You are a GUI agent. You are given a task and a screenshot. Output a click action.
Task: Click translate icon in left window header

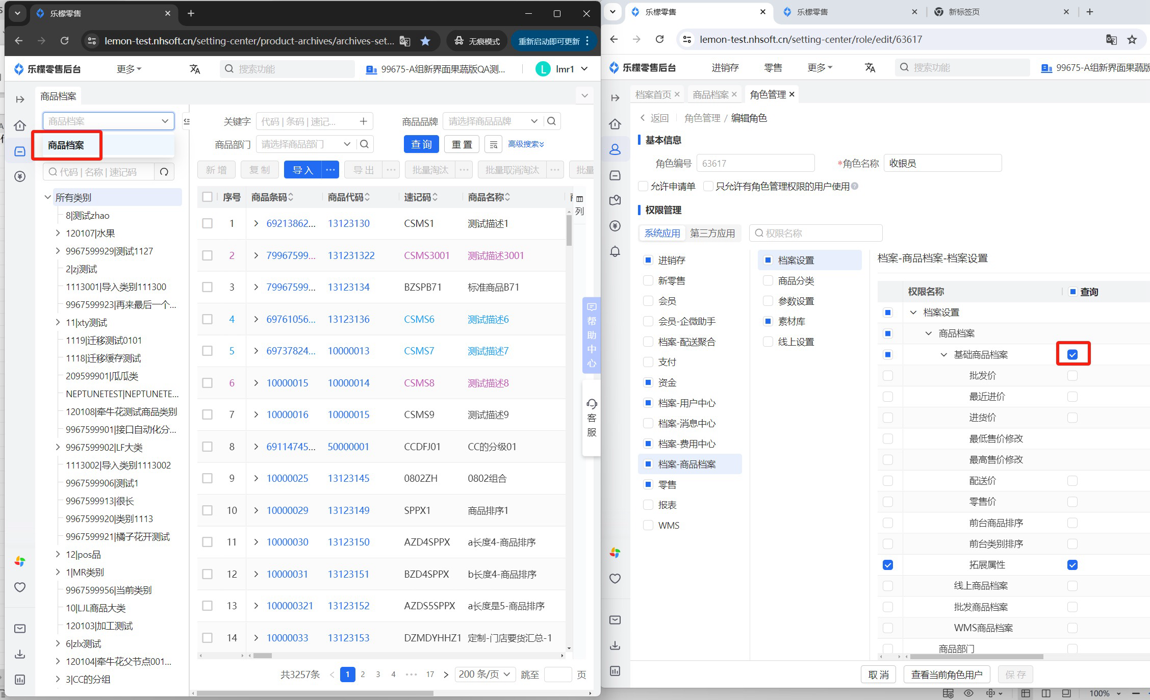pos(195,69)
